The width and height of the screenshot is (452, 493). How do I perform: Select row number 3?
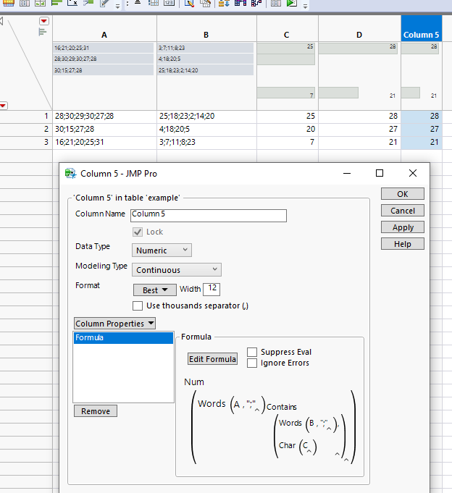[46, 142]
